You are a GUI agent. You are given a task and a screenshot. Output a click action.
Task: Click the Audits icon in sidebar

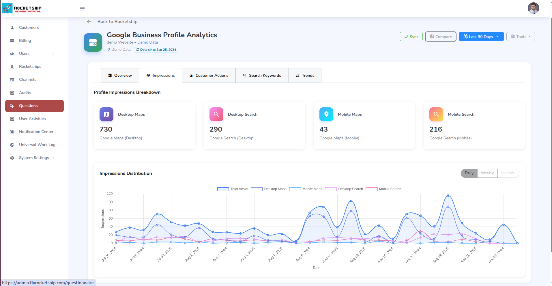pos(12,93)
